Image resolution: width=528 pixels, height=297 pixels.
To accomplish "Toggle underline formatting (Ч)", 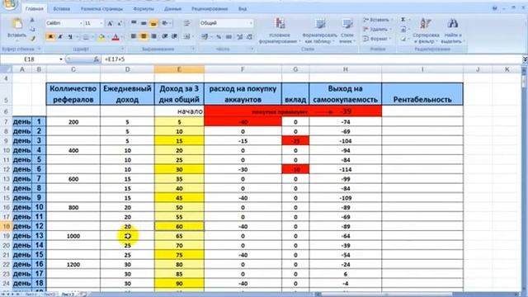I will [x=70, y=36].
